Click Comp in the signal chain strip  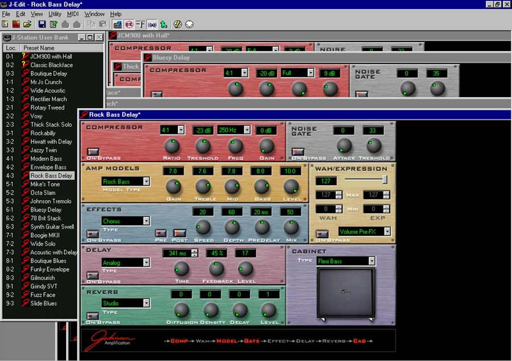coord(179,341)
